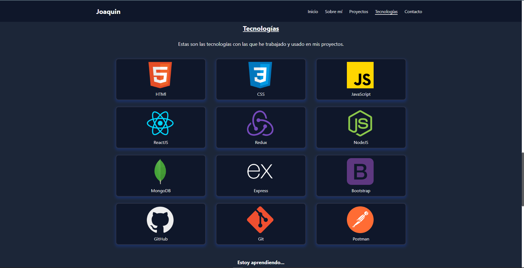Select the Git diamond icon

[x=260, y=220]
